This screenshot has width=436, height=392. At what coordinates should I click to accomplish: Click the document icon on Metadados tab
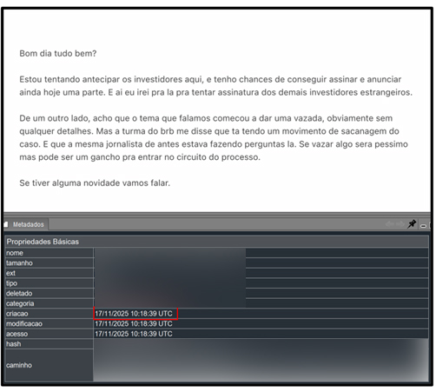[x=6, y=224]
